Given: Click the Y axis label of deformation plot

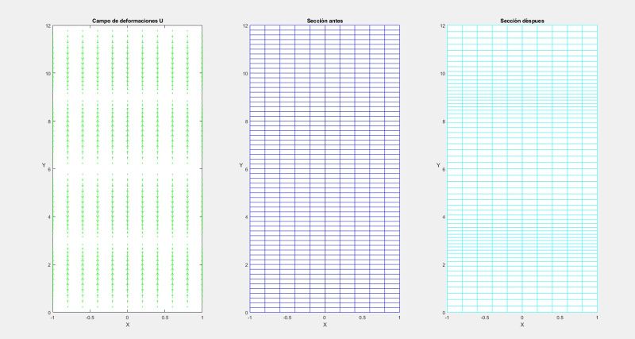Looking at the screenshot, I should pyautogui.click(x=43, y=165).
